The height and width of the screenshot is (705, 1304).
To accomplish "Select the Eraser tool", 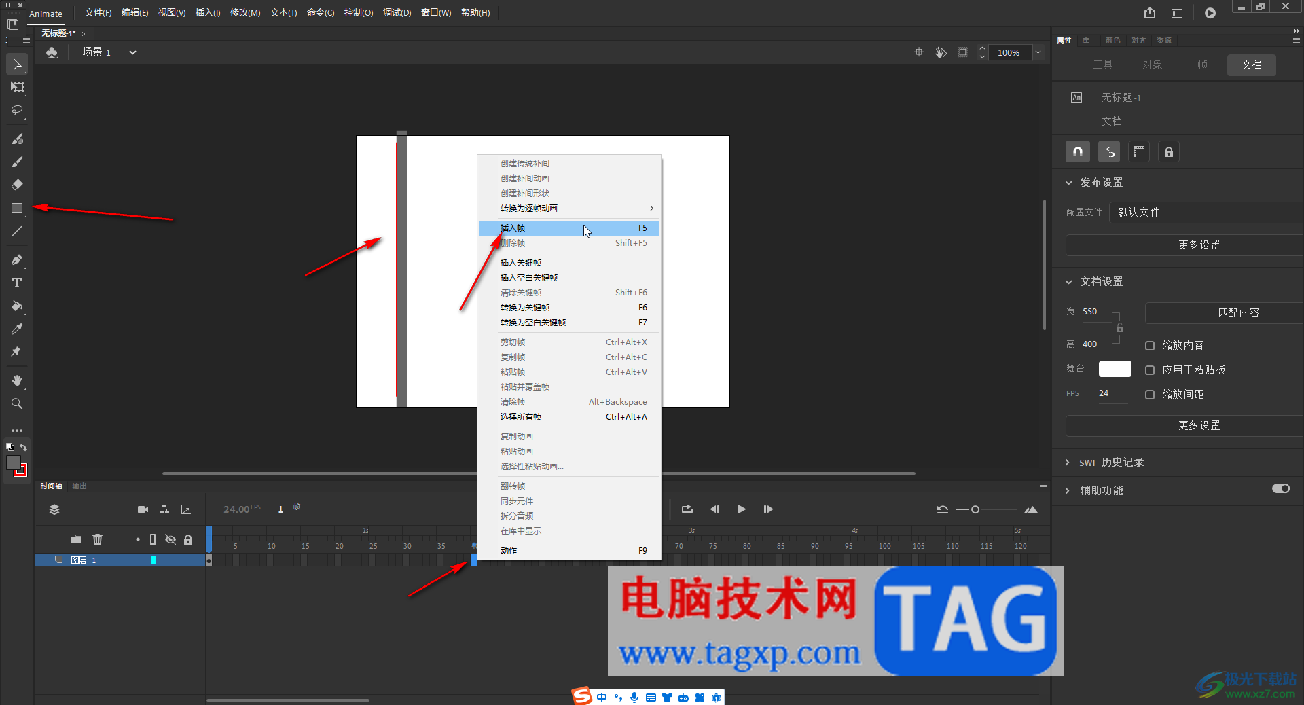I will tap(17, 185).
